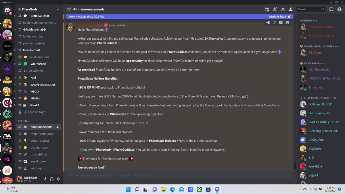
Task: Click author name PharaGods | Attiya in message
Action: pyautogui.click(x=90, y=25)
